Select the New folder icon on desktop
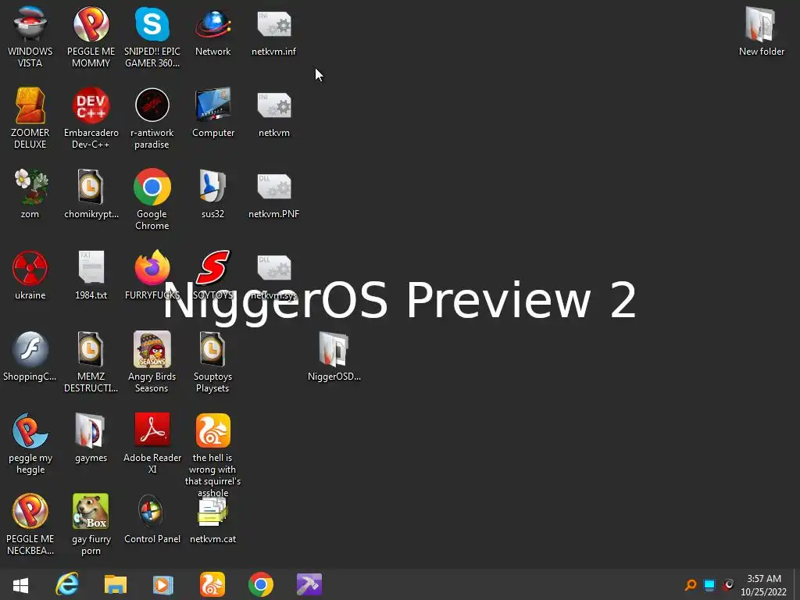Viewport: 800px width, 600px height. pyautogui.click(x=761, y=31)
